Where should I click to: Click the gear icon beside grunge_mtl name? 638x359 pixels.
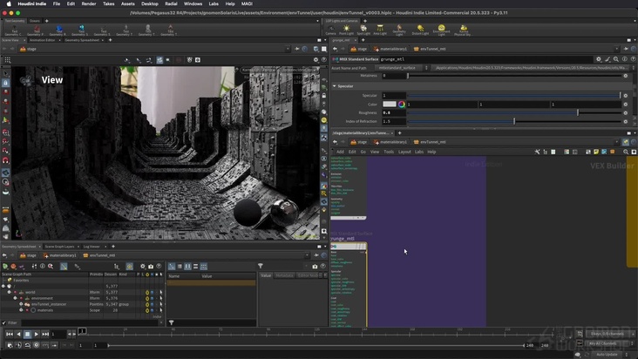coord(599,59)
